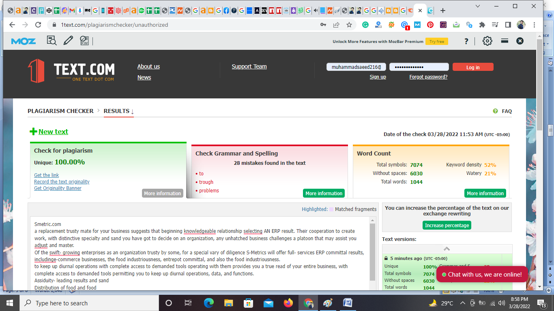Click the Grammarly extension icon
Image resolution: width=554 pixels, height=311 pixels.
tap(365, 25)
